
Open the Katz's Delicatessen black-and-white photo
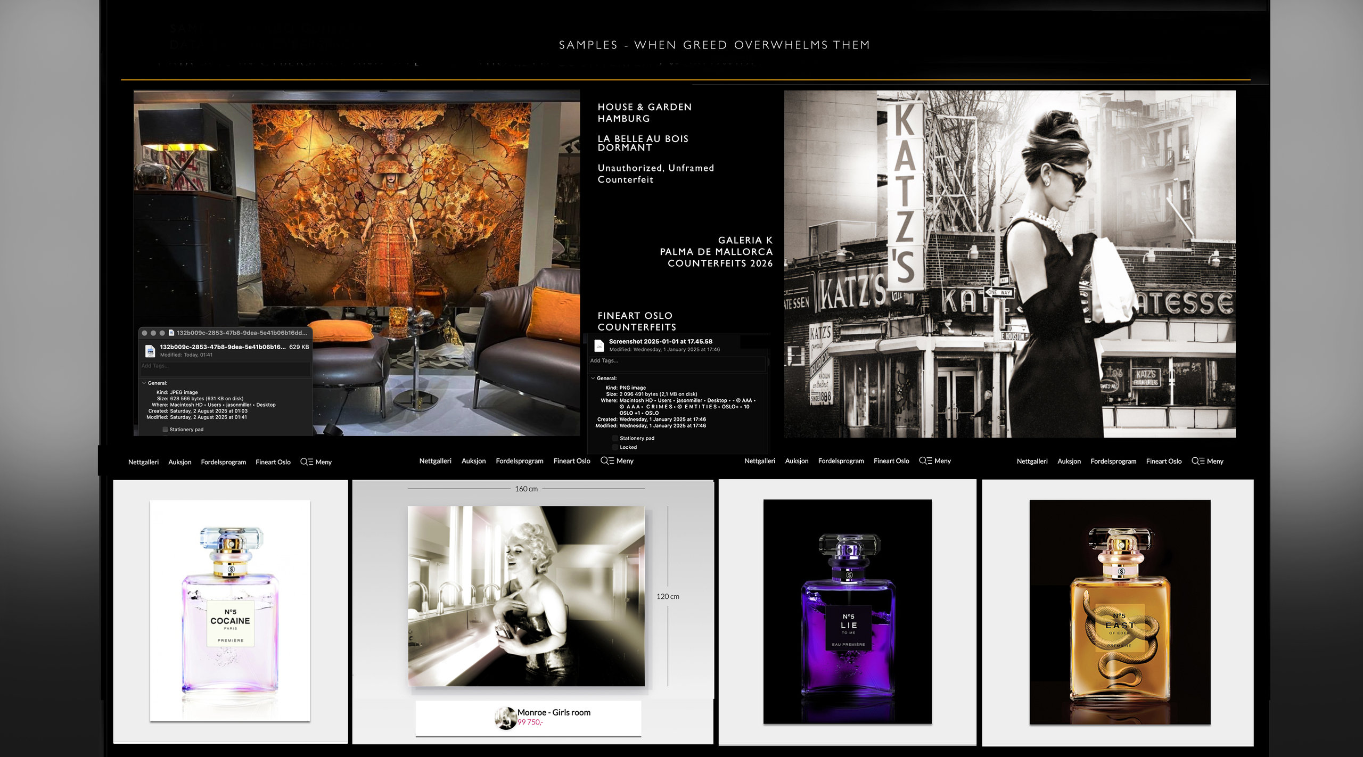click(x=1009, y=264)
